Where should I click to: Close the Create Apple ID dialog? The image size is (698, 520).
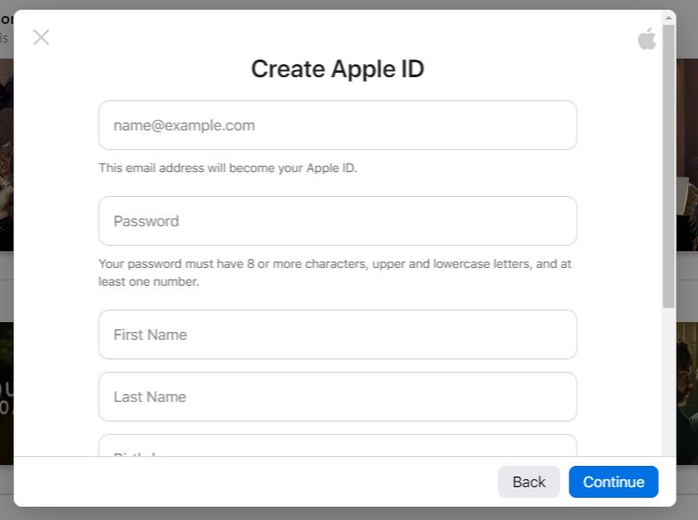pos(41,37)
